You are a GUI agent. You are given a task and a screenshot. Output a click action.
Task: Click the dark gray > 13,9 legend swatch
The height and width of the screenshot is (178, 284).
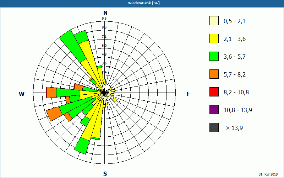click(214, 127)
